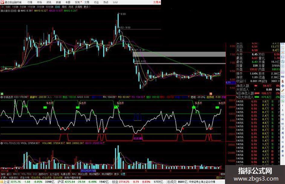This screenshot has width=285, height=184.
Task: Open the 新用户福利专享 link
Action: pos(72,177)
